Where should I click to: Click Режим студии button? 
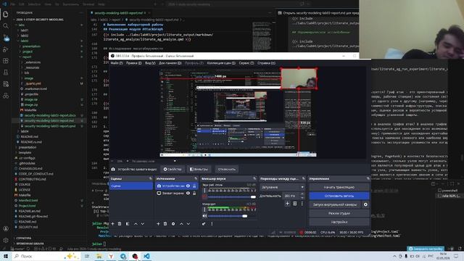pyautogui.click(x=339, y=213)
